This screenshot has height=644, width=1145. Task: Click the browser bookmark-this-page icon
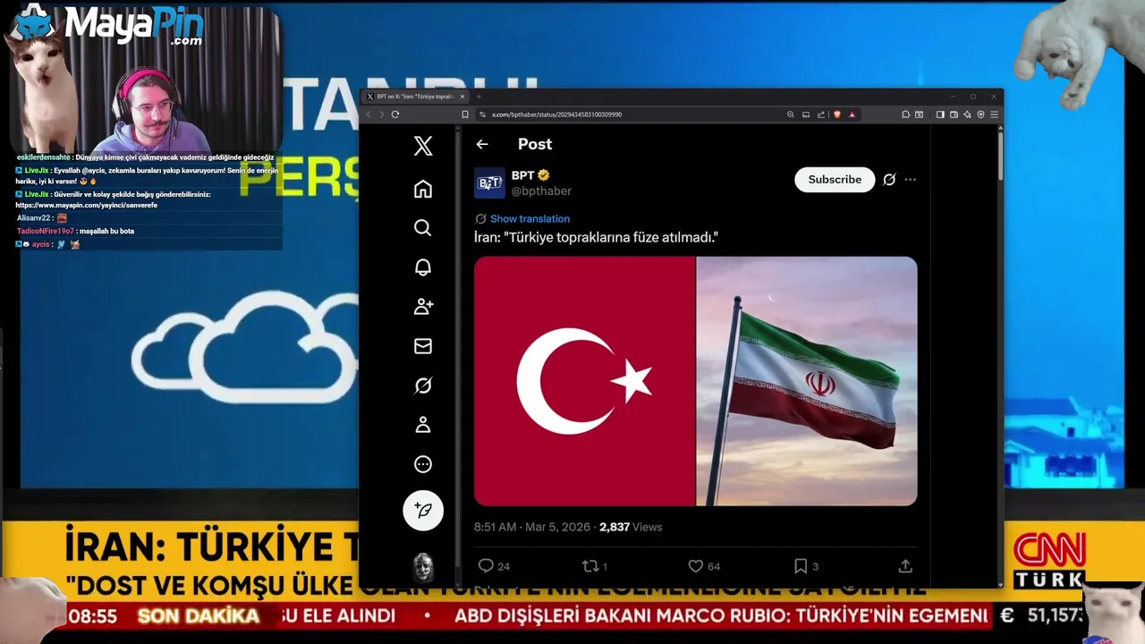[465, 114]
